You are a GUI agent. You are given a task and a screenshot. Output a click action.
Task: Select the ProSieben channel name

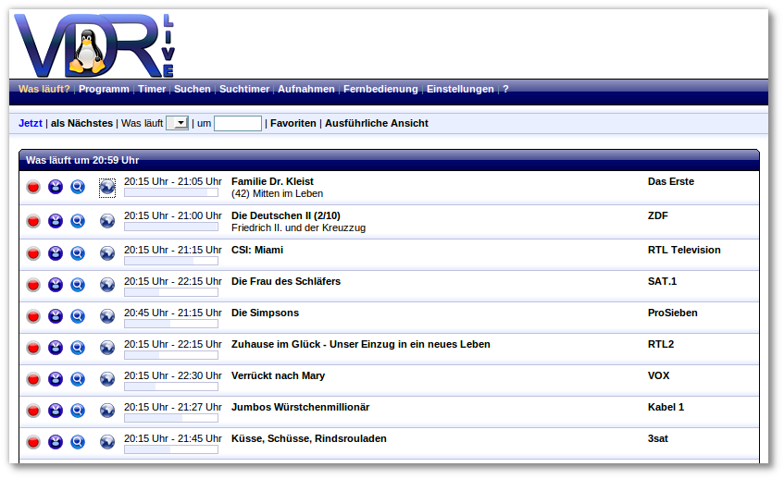673,313
